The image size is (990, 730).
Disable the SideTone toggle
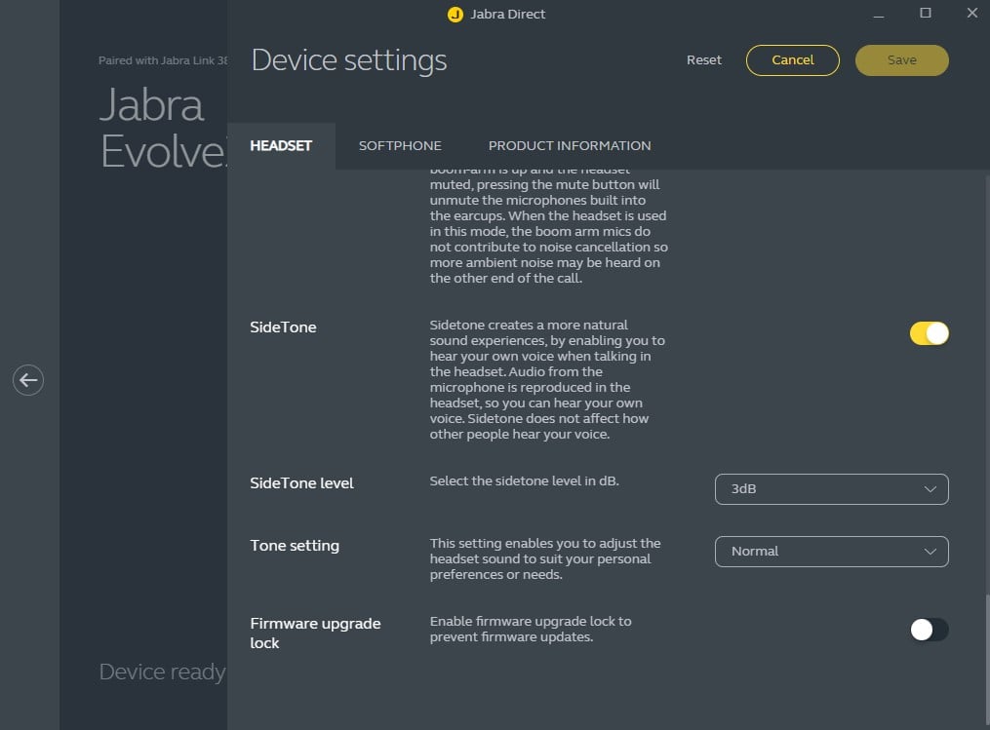tap(929, 333)
